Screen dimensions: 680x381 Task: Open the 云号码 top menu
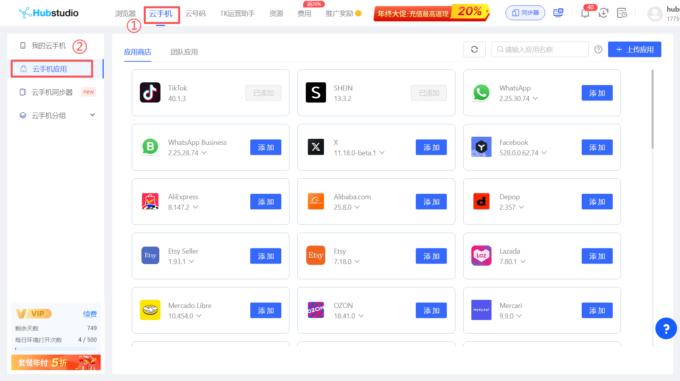(x=195, y=14)
